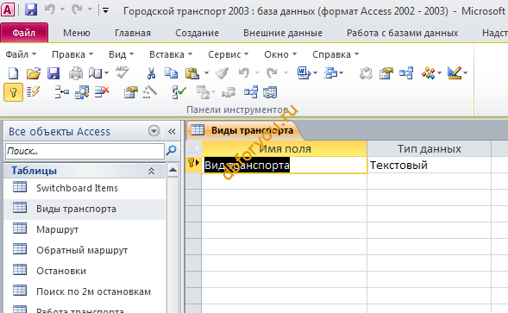Click the colorful New Object icon

tap(428, 73)
